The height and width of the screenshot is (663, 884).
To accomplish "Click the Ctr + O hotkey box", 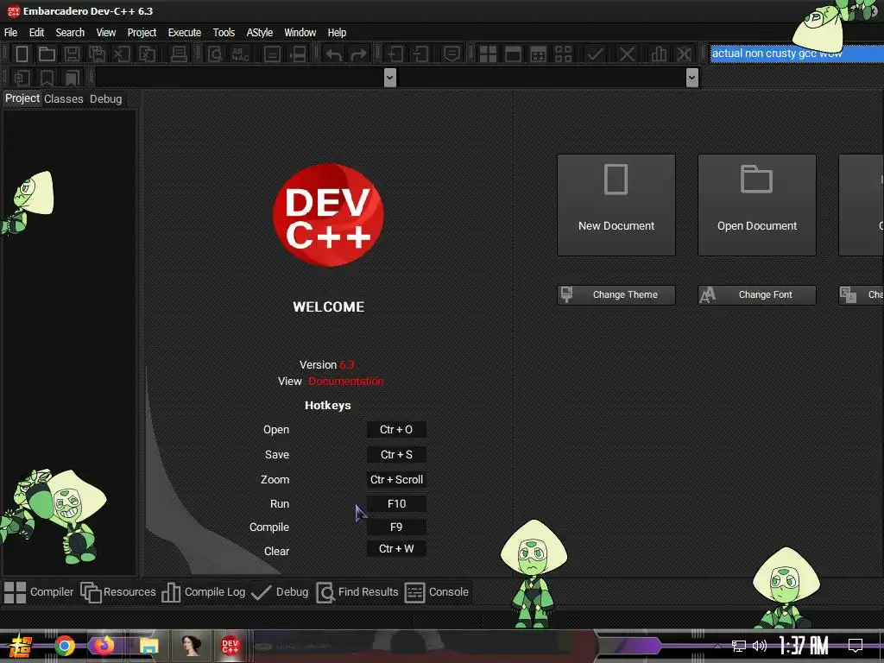I will tap(396, 430).
